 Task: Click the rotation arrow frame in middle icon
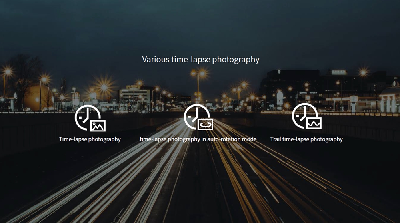tap(206, 124)
